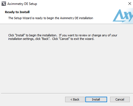Click the "Ready to Install" heading

17,12
